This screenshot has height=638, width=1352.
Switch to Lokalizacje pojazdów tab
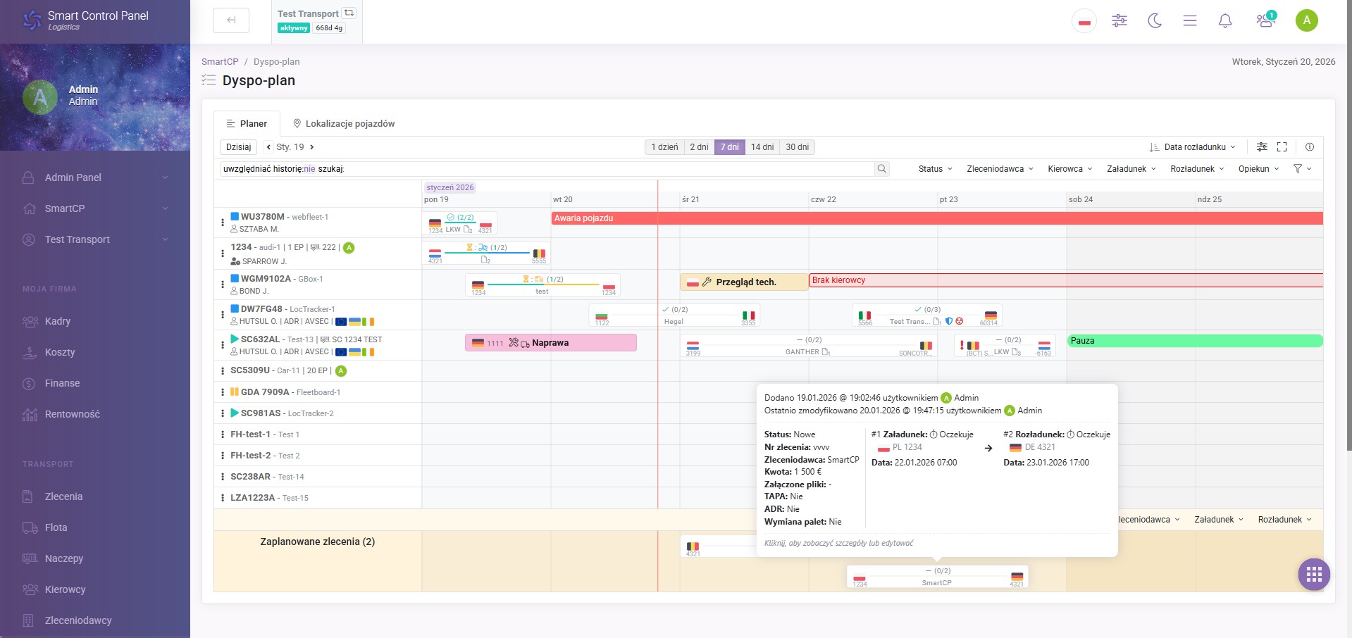coord(344,123)
